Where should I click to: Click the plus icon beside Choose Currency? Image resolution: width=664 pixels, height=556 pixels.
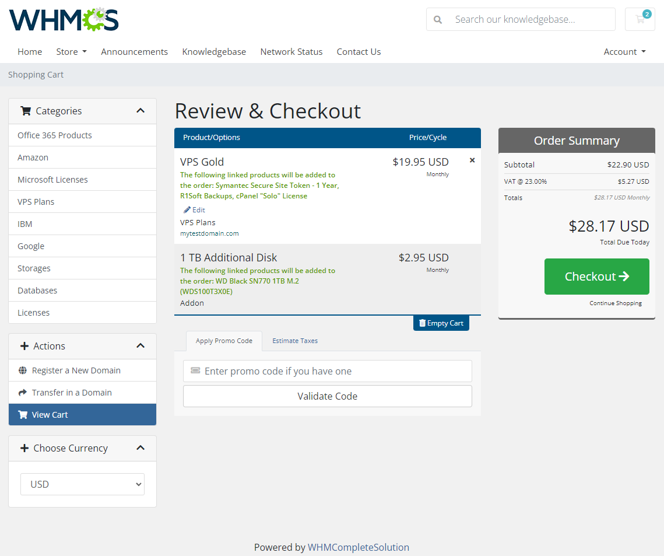23,447
